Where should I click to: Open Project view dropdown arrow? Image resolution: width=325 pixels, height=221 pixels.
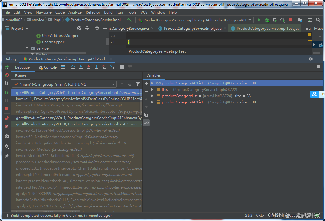pyautogui.click(x=27, y=29)
